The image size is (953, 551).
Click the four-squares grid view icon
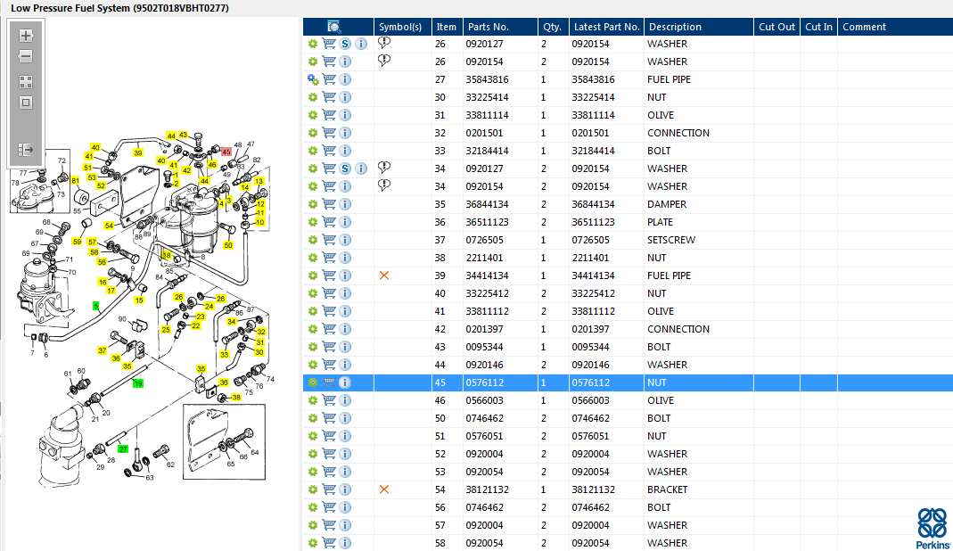click(26, 82)
